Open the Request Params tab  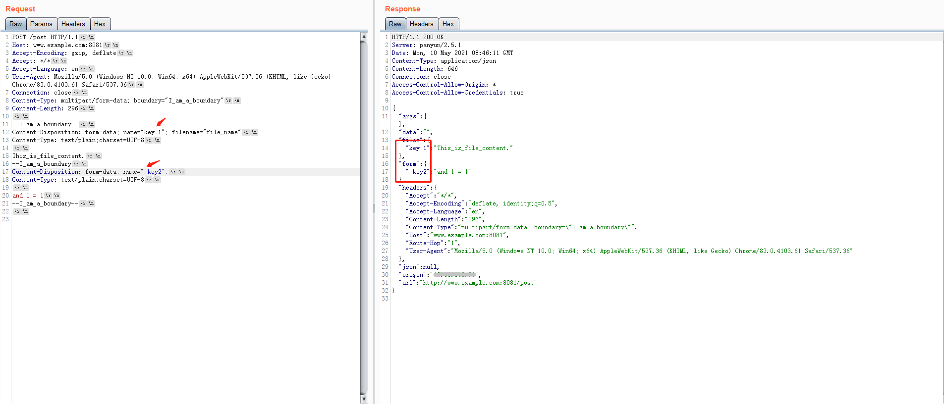41,24
